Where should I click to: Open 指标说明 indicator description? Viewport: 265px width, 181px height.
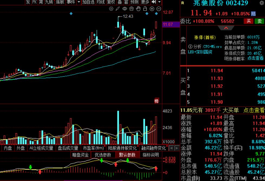(x=151, y=155)
